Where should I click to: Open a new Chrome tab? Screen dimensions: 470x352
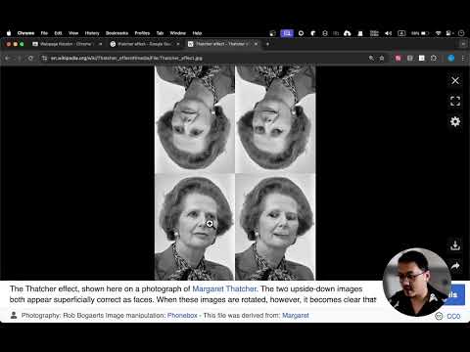click(x=267, y=44)
